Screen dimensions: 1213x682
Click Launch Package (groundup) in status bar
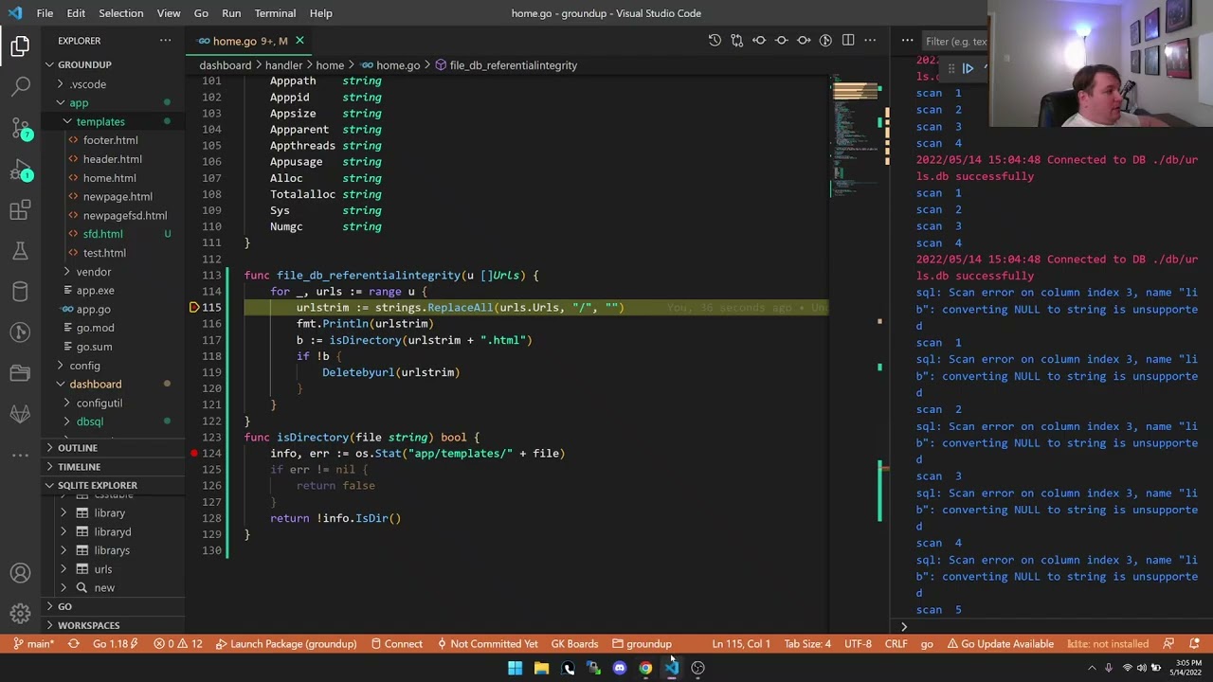pos(286,644)
